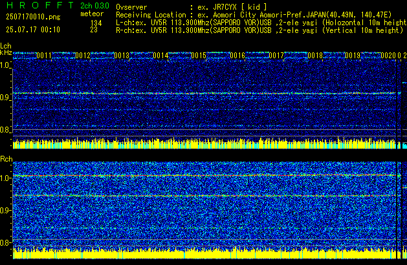Select time marker 0017
407x265 pixels.
276,56
